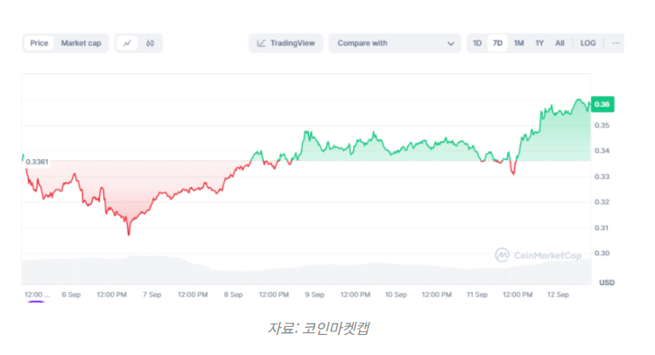Show the All time range
Viewport: 655px width, 355px height.
tap(560, 43)
